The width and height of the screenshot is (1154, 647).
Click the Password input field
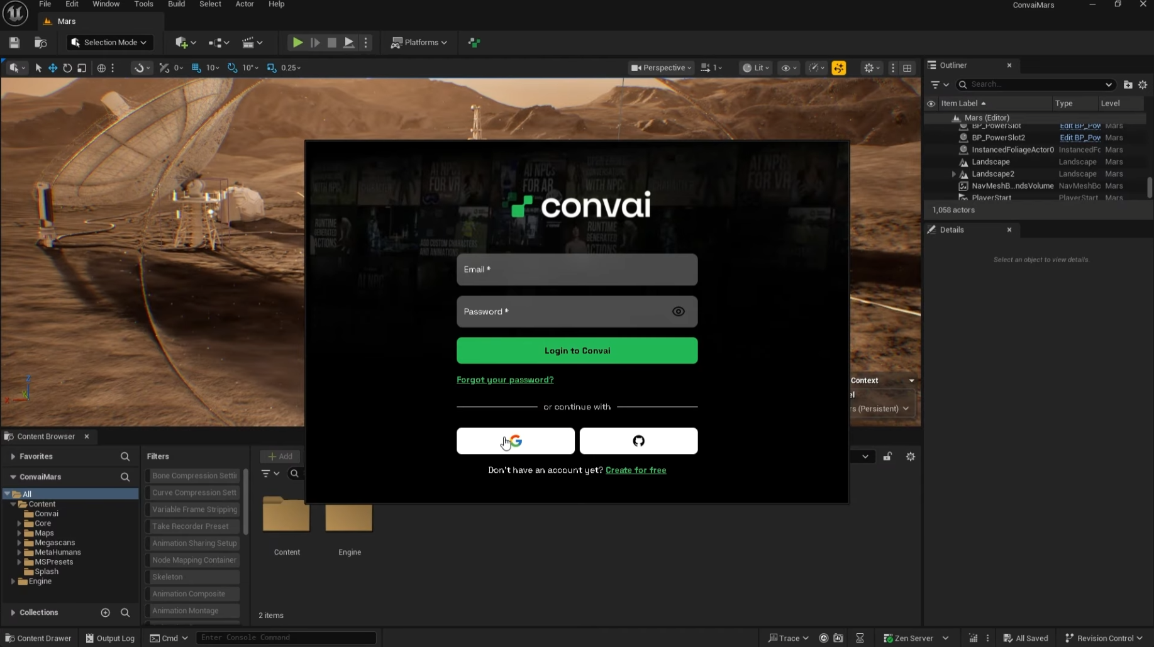coord(577,311)
